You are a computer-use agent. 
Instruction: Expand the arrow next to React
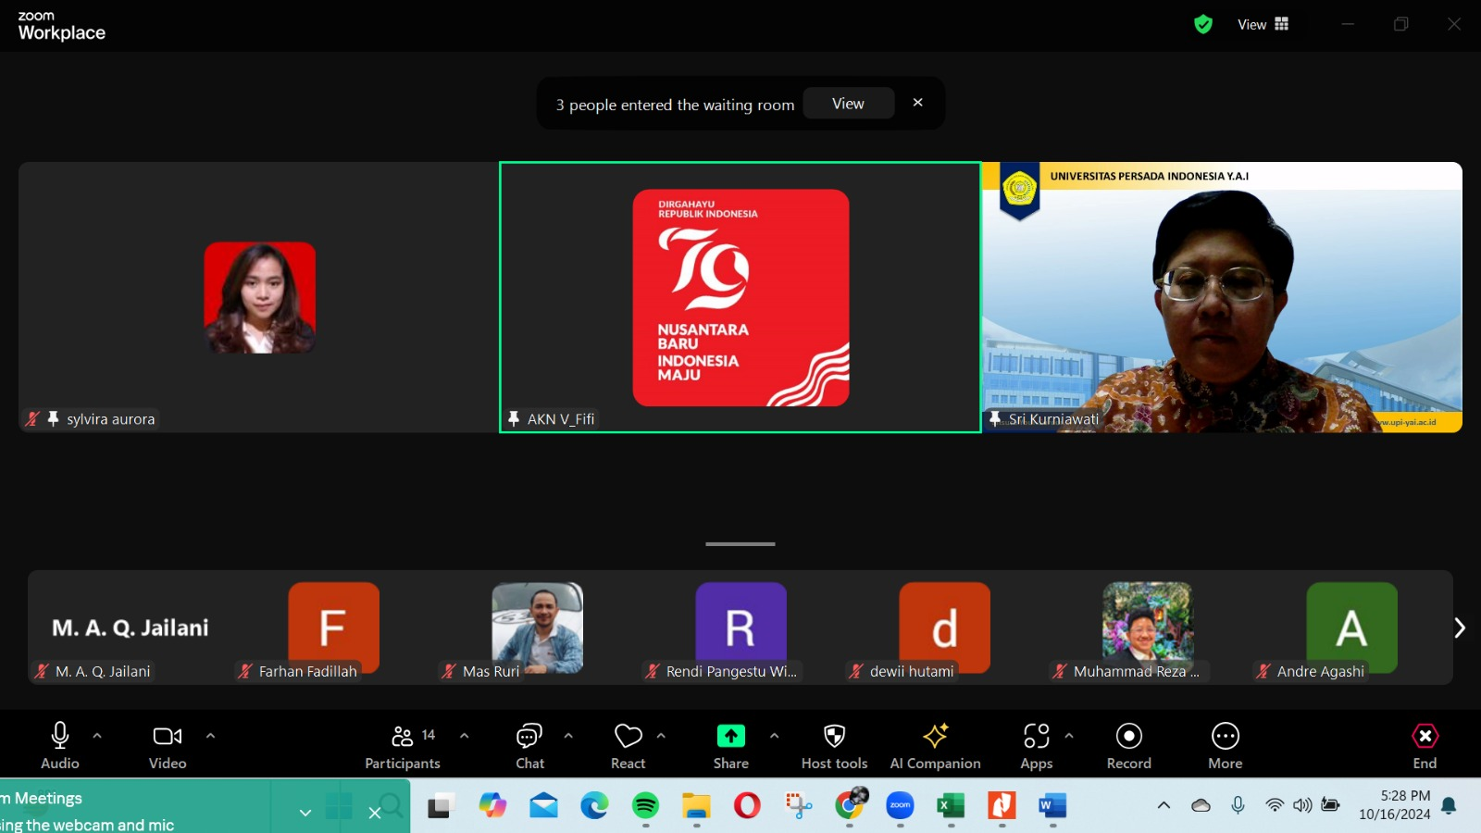661,736
